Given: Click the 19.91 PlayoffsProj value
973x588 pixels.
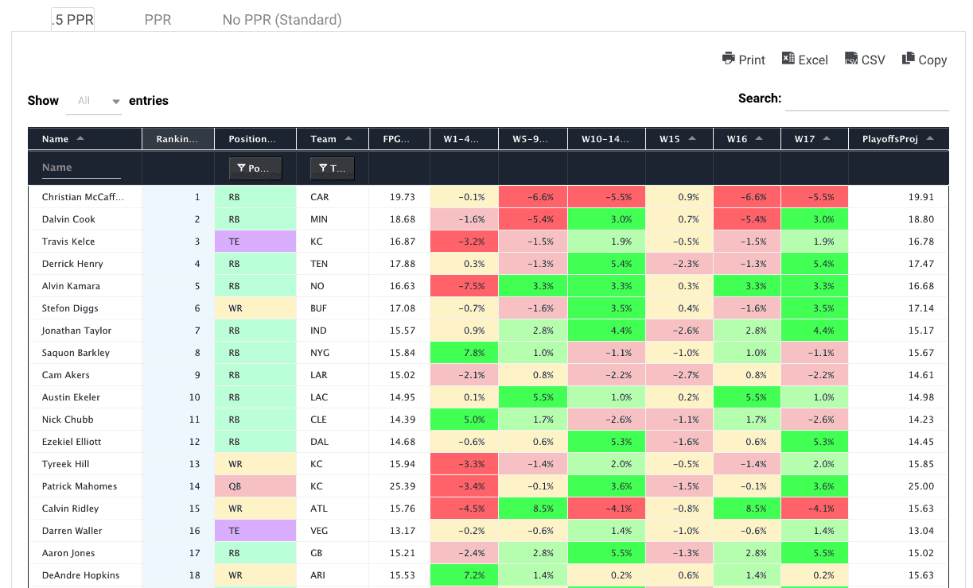Looking at the screenshot, I should tap(899, 197).
